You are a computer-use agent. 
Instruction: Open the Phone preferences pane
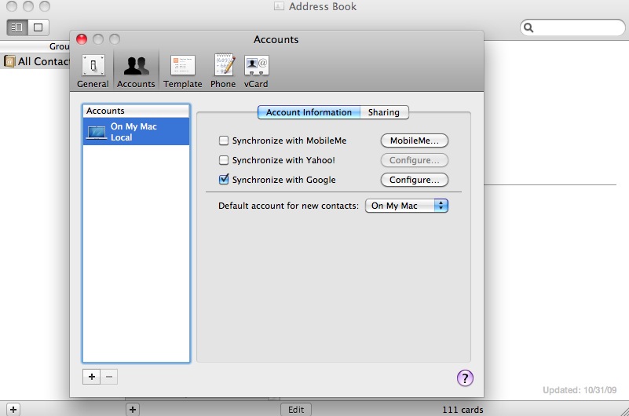click(223, 71)
